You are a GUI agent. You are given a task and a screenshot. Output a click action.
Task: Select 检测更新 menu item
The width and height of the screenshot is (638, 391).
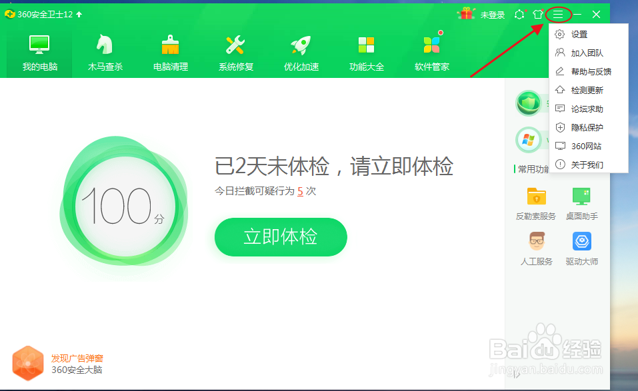[588, 90]
